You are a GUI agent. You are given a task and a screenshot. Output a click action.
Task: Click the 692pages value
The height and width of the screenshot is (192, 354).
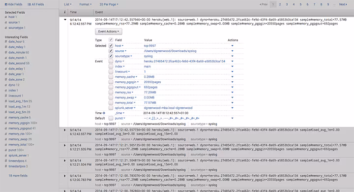(x=150, y=87)
